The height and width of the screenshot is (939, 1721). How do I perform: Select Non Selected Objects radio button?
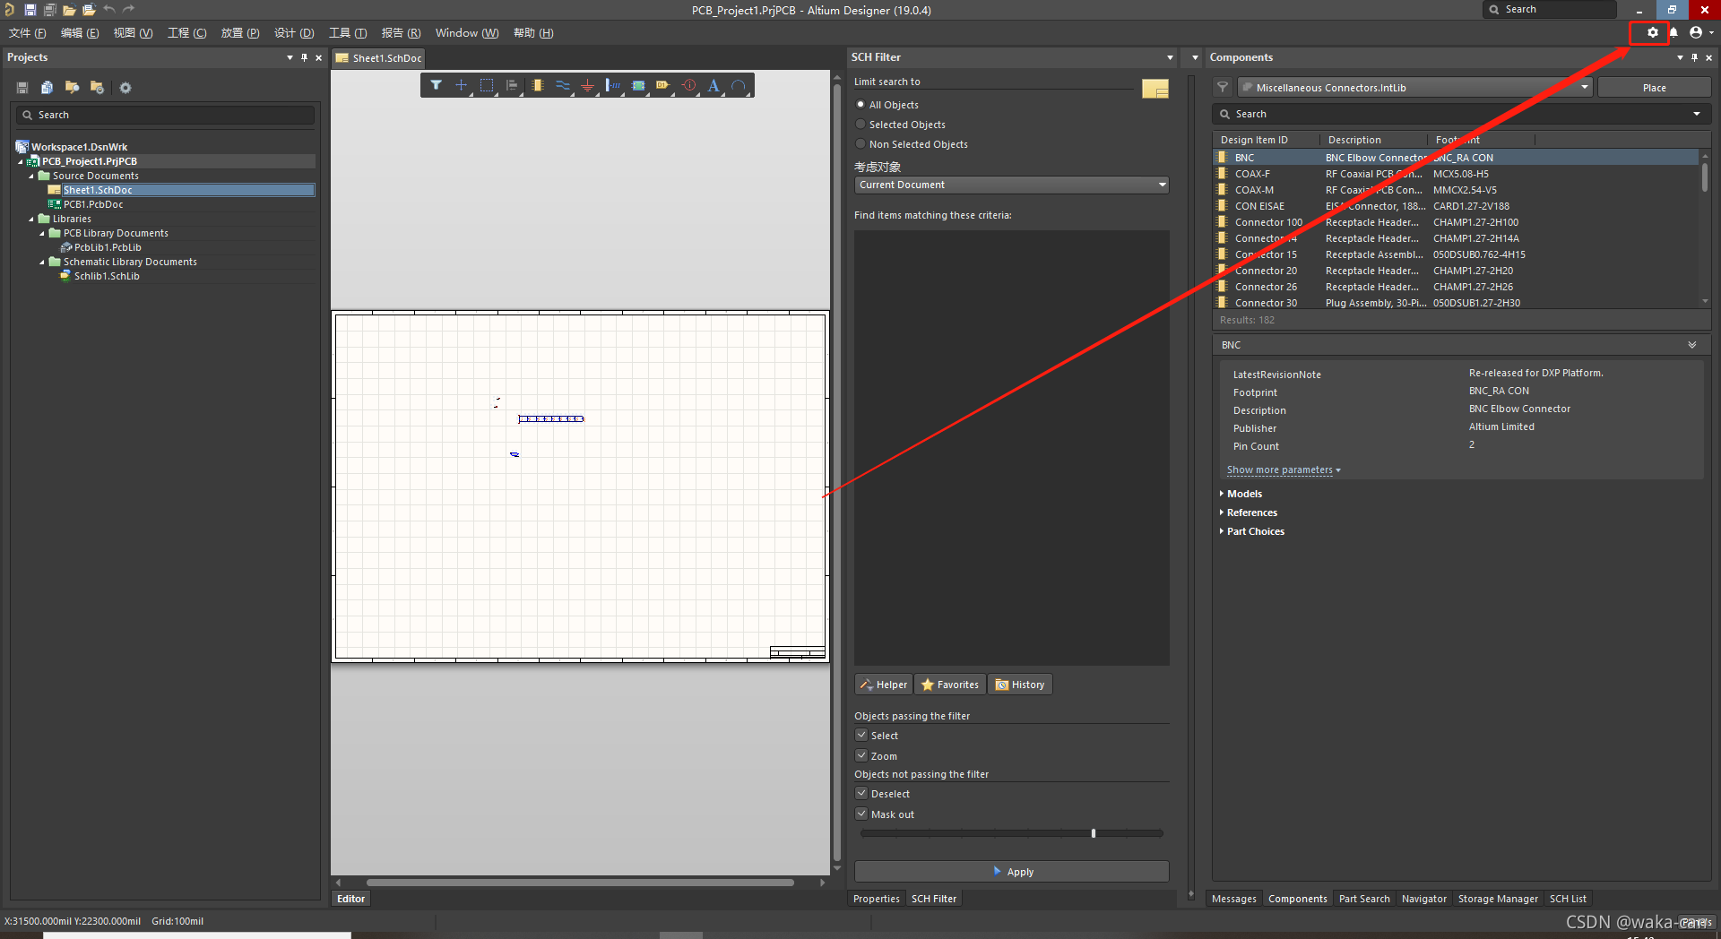coord(860,144)
